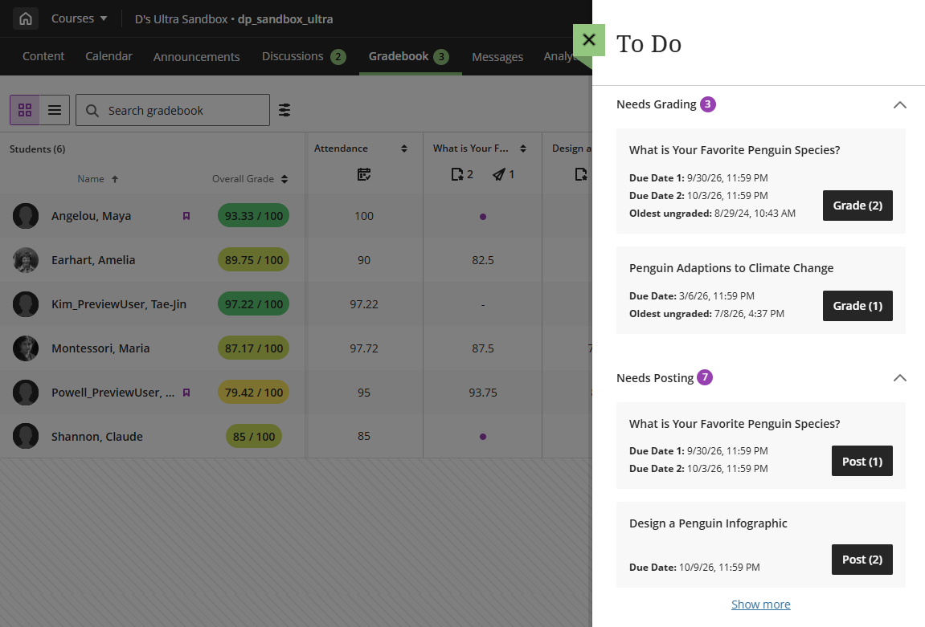This screenshot has width=925, height=627.
Task: Collapse the Needs Posting section
Action: coord(899,378)
